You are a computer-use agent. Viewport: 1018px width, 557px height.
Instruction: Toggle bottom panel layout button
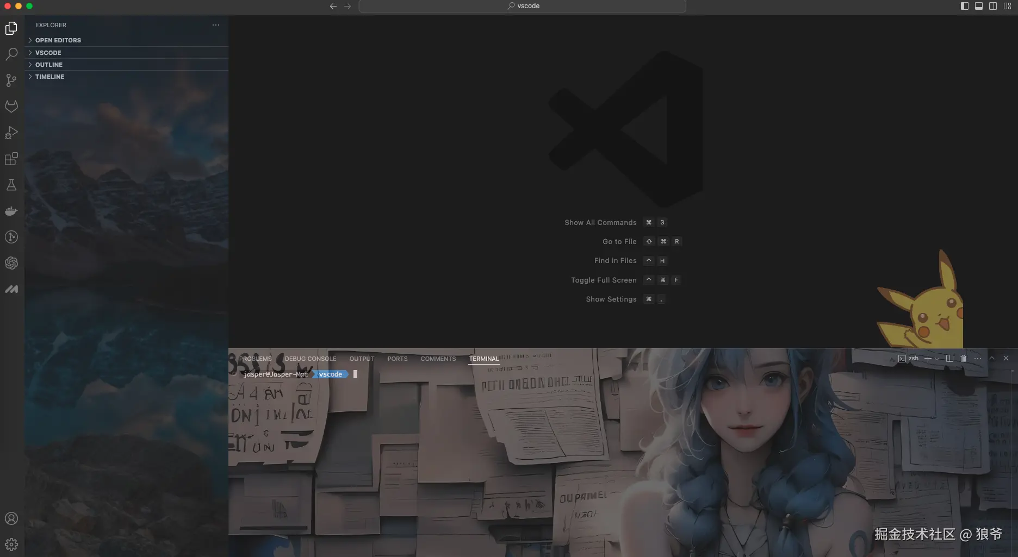(979, 6)
